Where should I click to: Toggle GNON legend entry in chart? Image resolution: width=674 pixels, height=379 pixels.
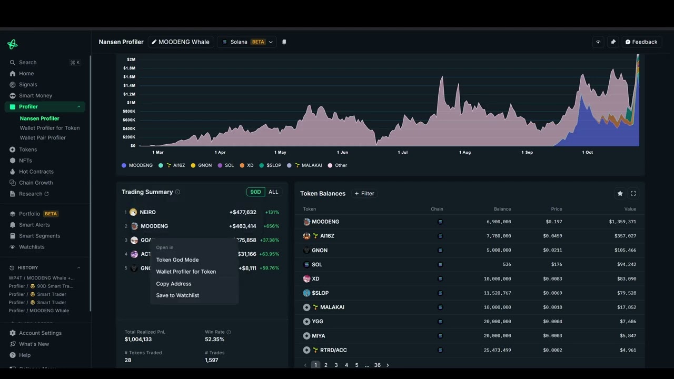201,165
